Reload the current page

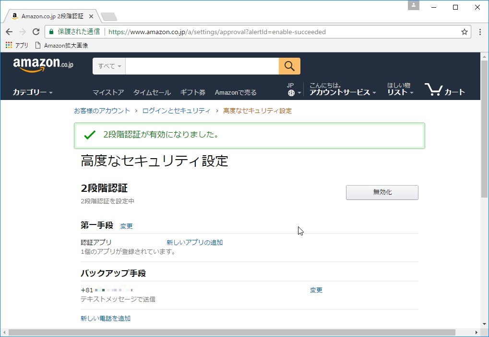pyautogui.click(x=36, y=32)
